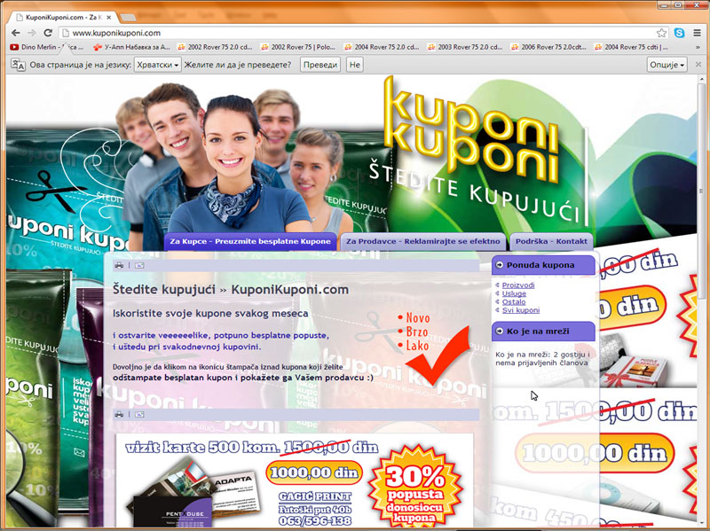Click the browser Back arrow button
Viewport: 710px width, 531px height.
(x=17, y=33)
